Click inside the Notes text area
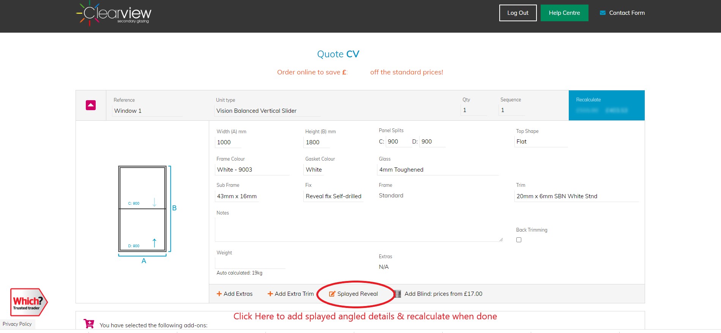Viewport: 721px width, 333px height. tap(359, 230)
